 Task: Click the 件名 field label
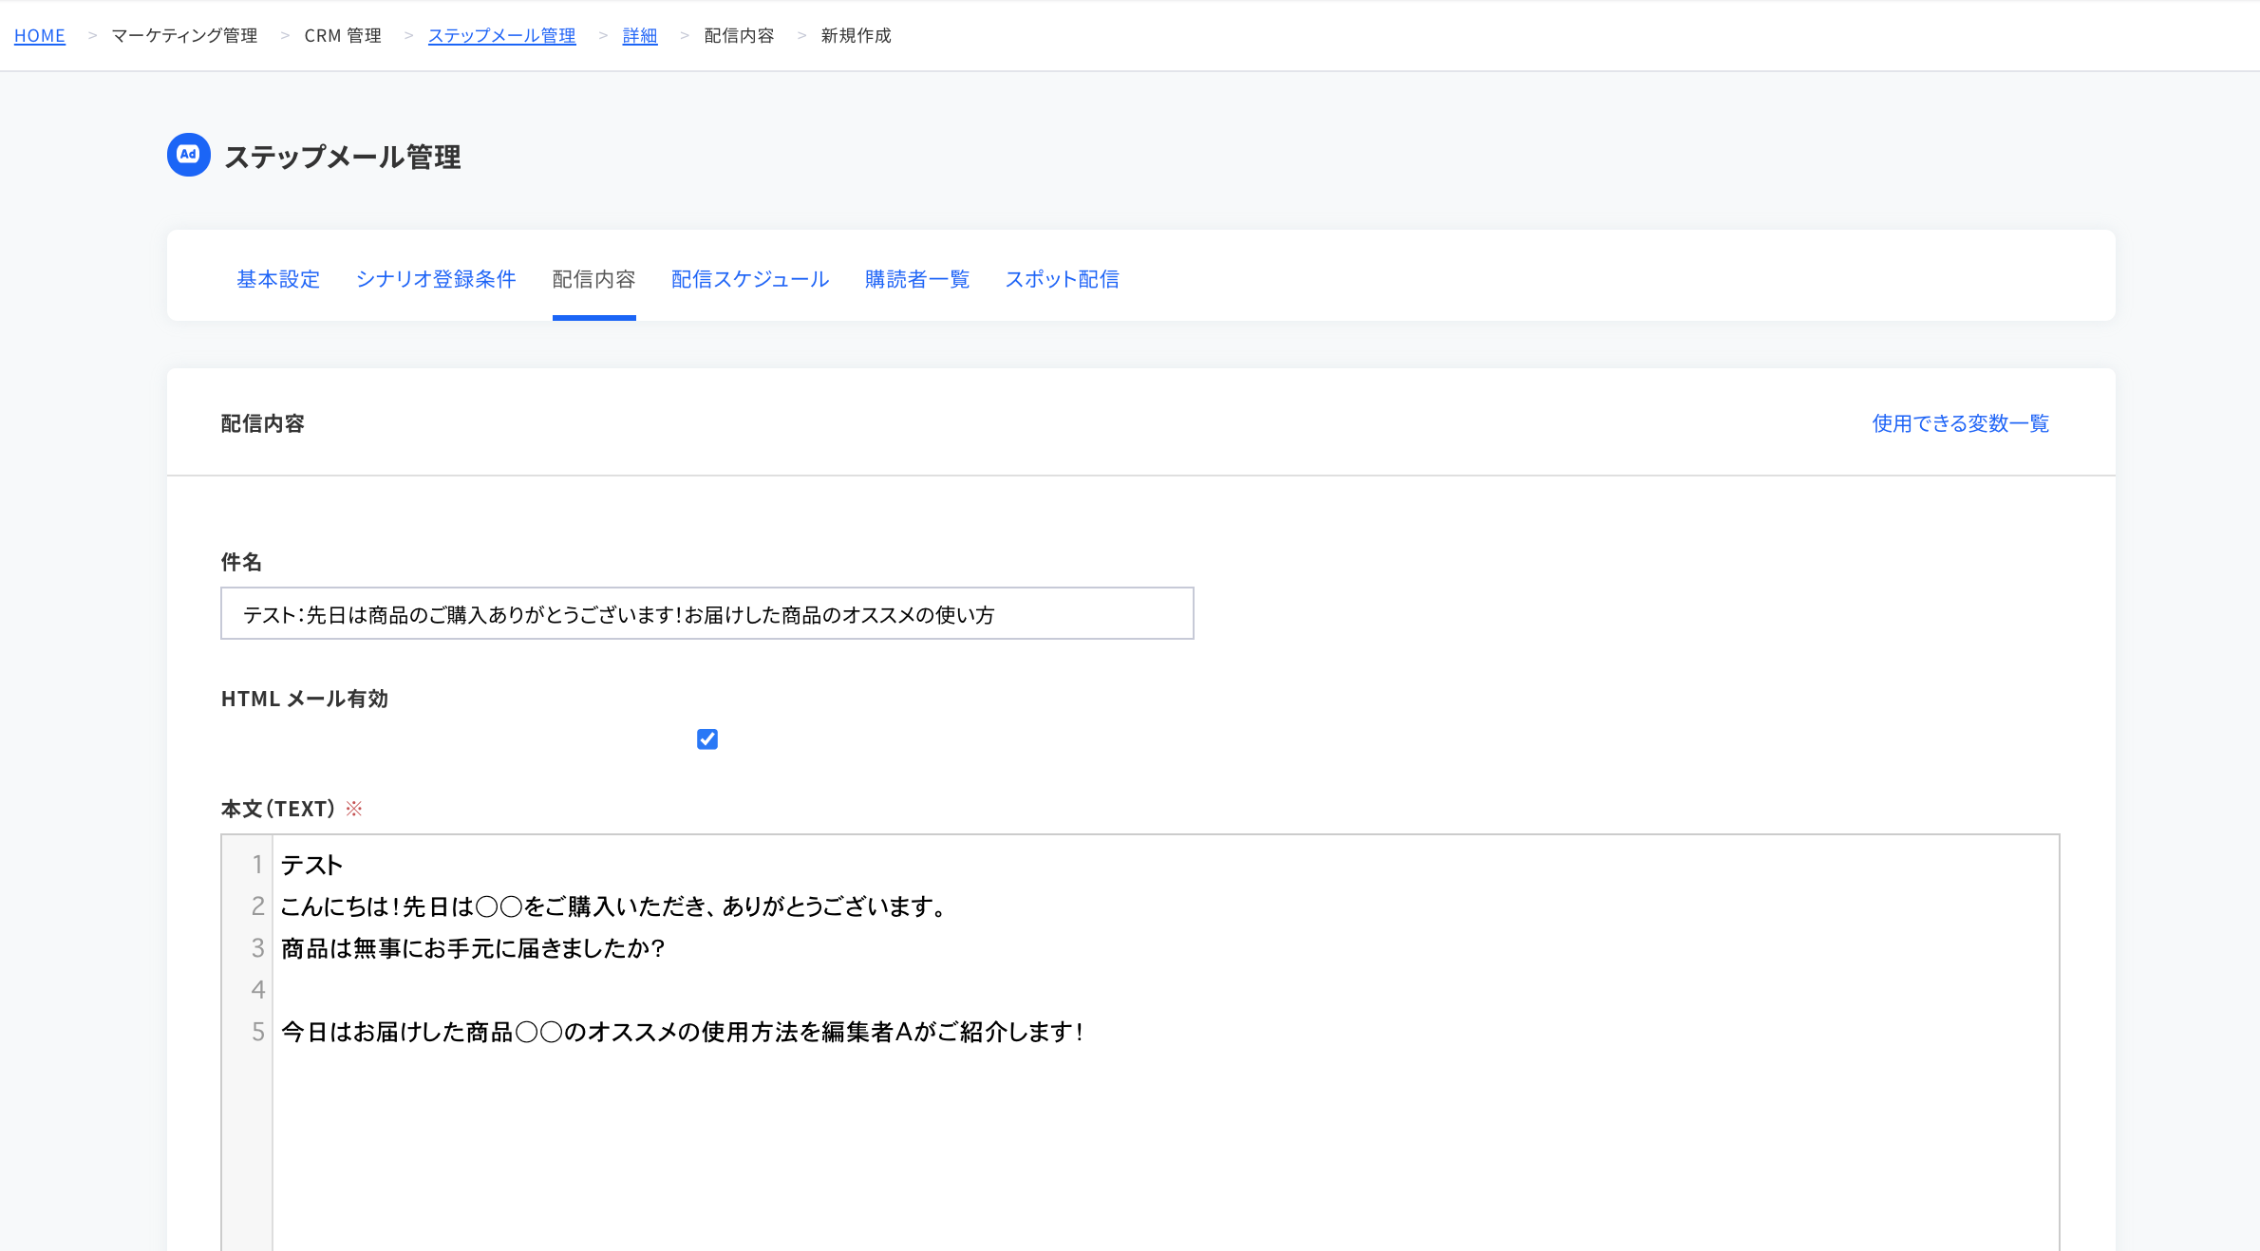(241, 562)
